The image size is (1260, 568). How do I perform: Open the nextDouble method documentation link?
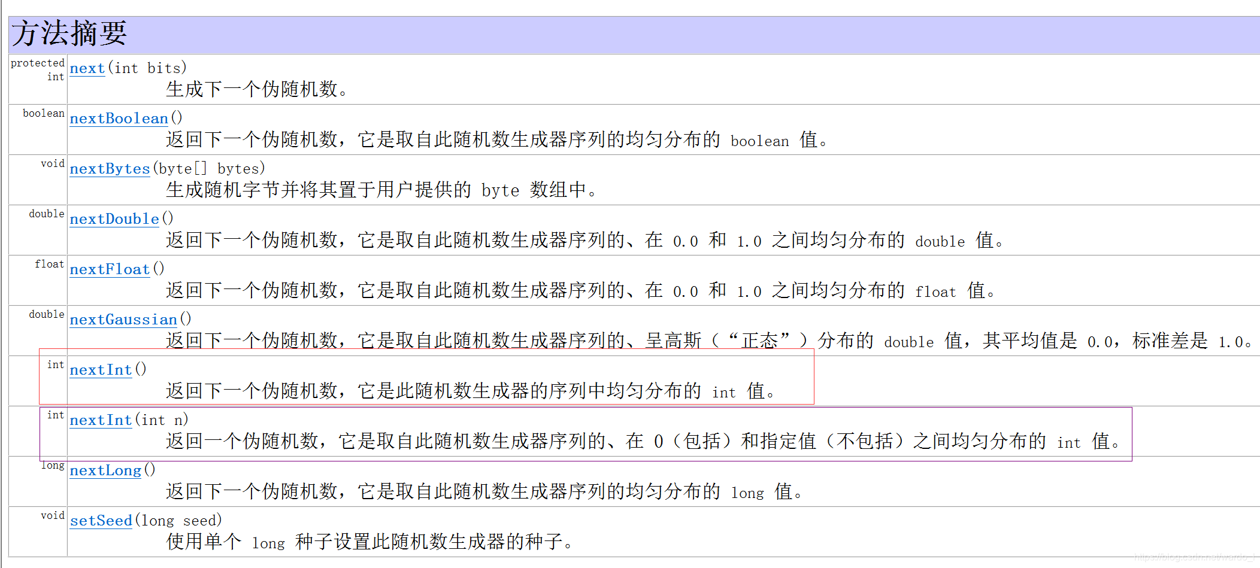point(113,218)
